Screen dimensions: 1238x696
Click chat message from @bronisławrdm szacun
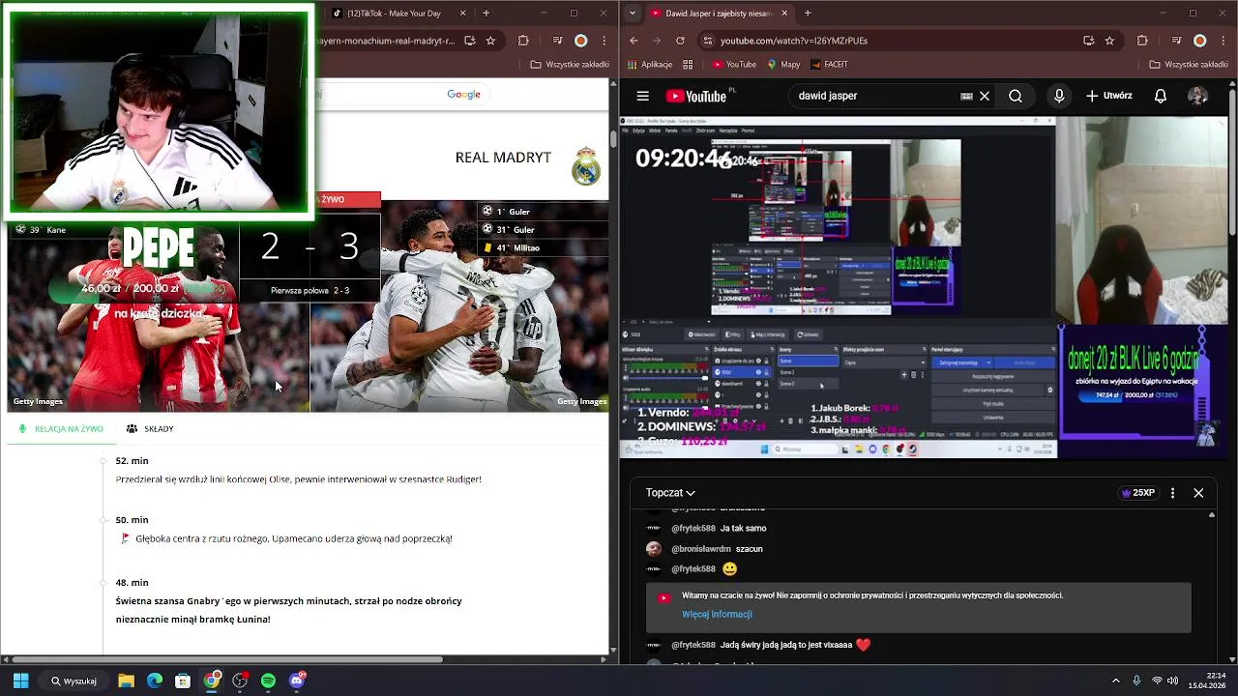click(707, 549)
